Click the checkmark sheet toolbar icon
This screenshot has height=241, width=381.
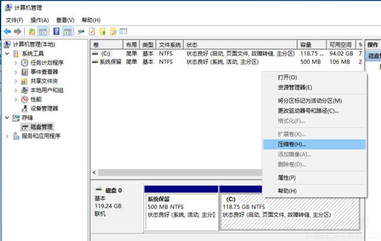92,31
